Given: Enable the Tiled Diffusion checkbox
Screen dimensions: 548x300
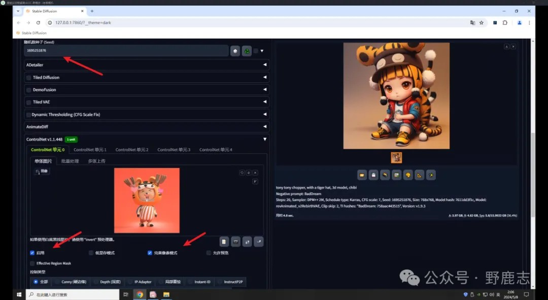Looking at the screenshot, I should tap(28, 78).
